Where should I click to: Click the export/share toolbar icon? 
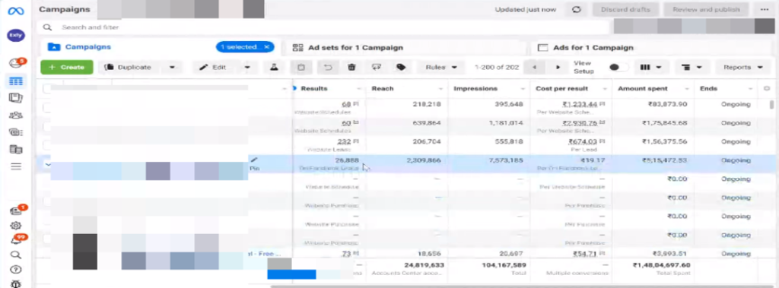pyautogui.click(x=376, y=67)
